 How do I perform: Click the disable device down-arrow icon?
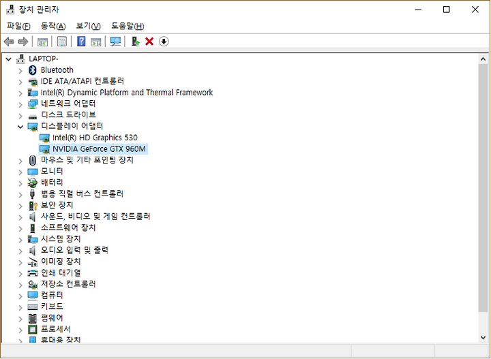coord(164,42)
